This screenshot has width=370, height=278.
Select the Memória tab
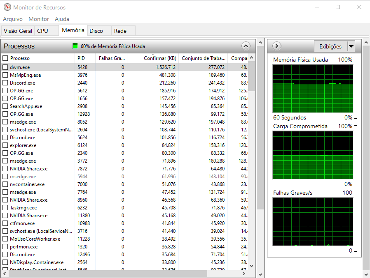point(73,30)
